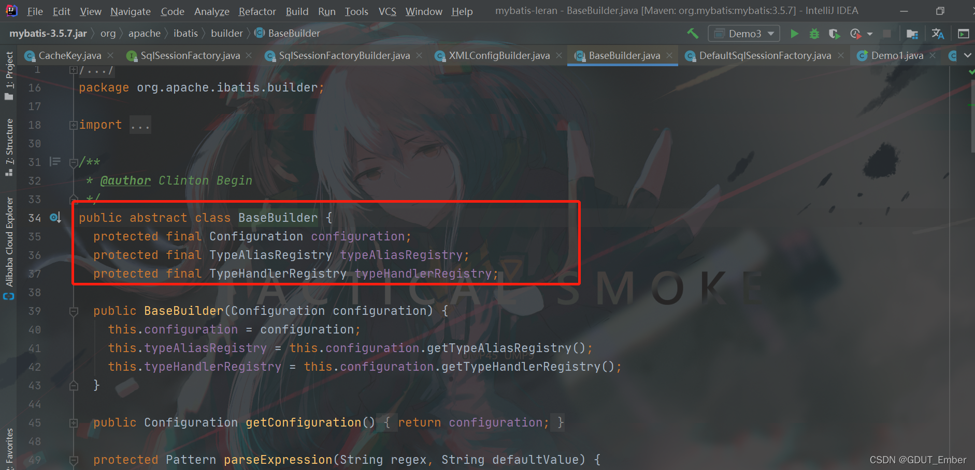Switch to the SqlSessionFactoryBuilder.java tab
This screenshot has width=975, height=470.
tap(344, 55)
